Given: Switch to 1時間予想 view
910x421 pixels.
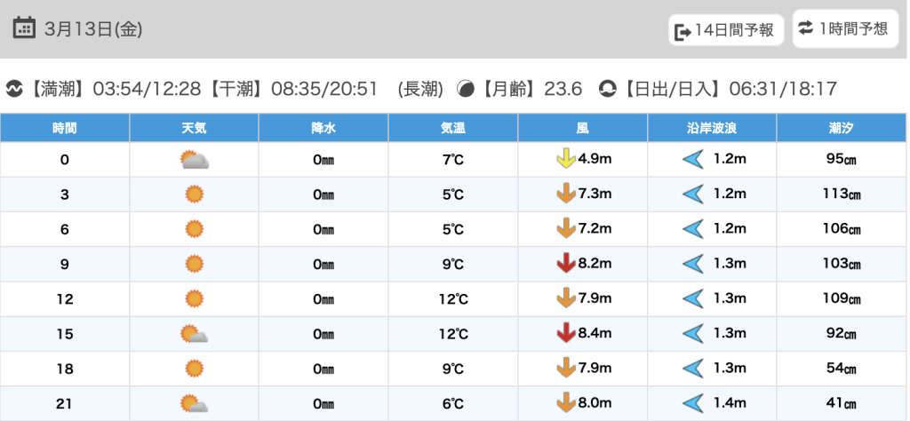Looking at the screenshot, I should [844, 28].
